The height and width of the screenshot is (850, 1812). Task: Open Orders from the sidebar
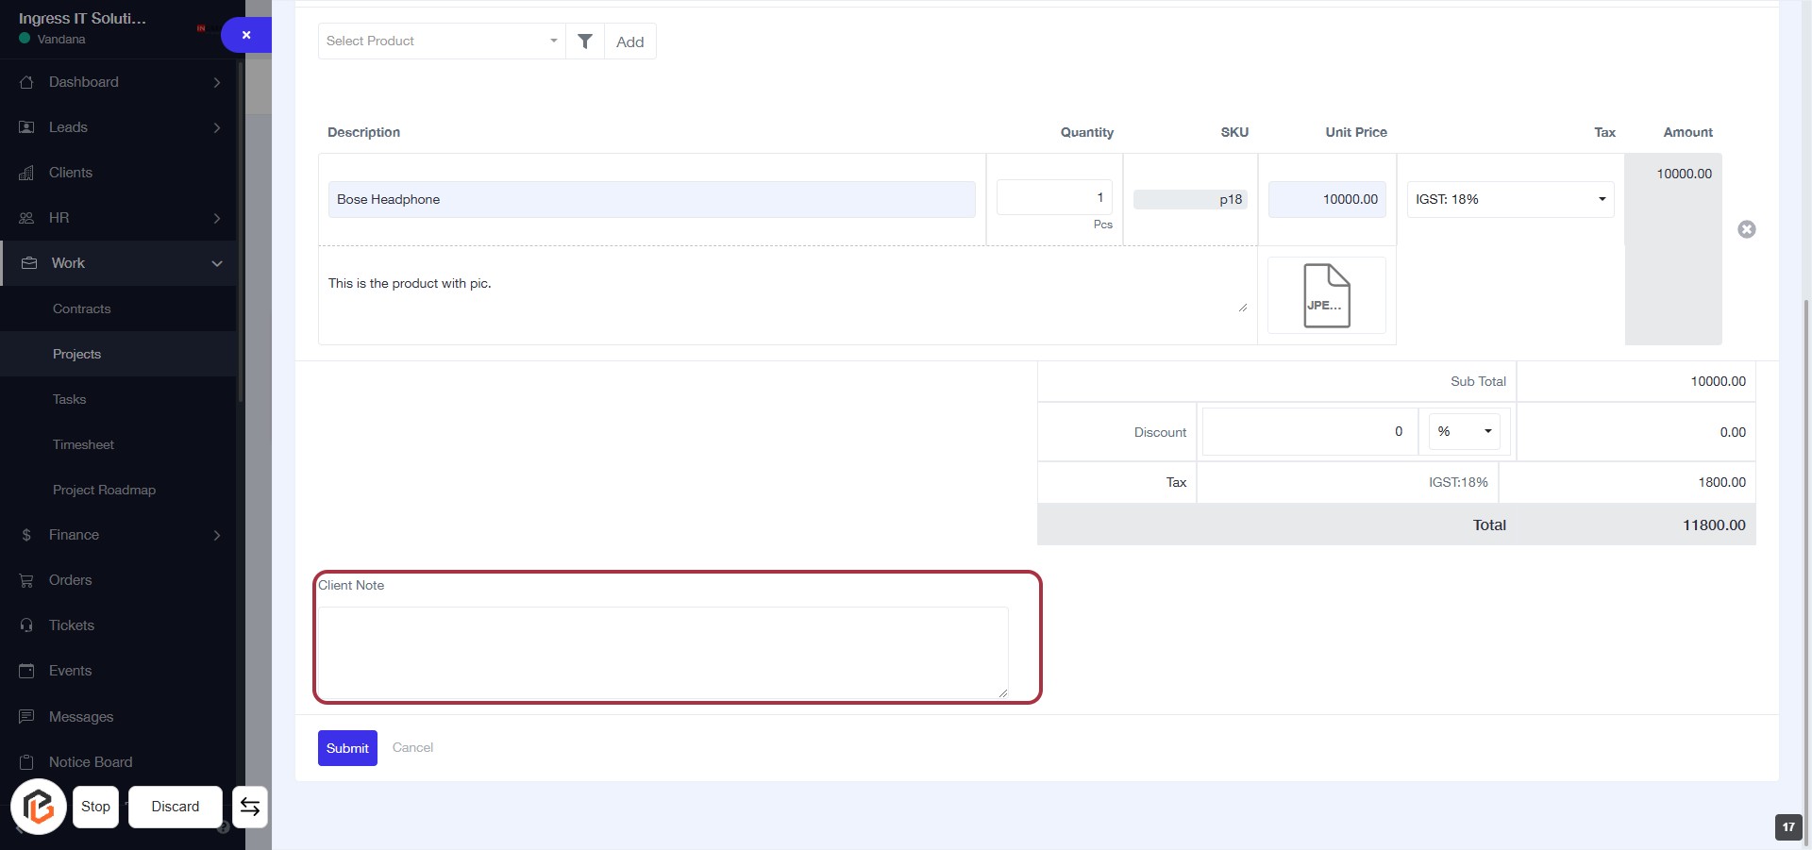71,580
